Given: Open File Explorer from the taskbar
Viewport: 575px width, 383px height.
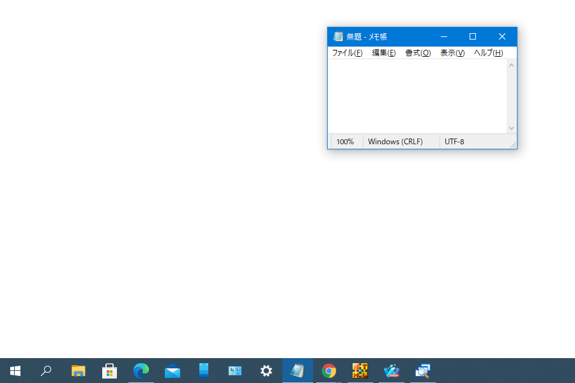Looking at the screenshot, I should (x=78, y=371).
